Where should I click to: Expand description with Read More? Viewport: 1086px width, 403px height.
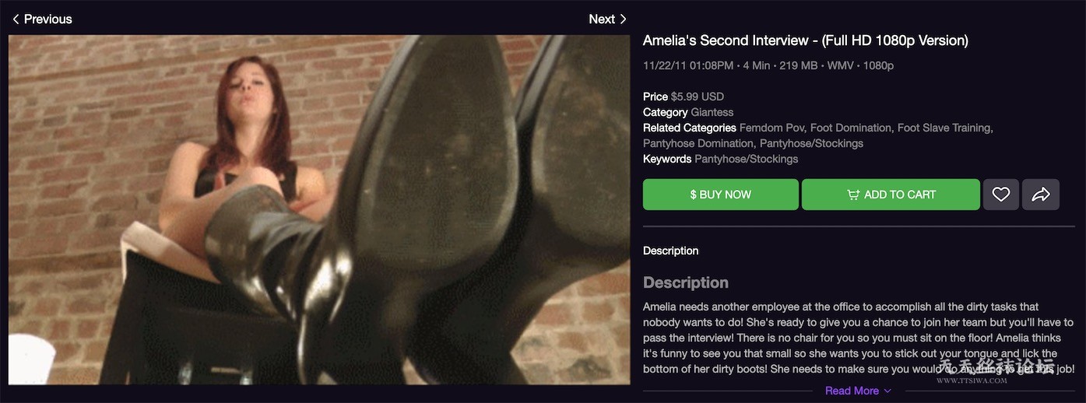pos(852,391)
